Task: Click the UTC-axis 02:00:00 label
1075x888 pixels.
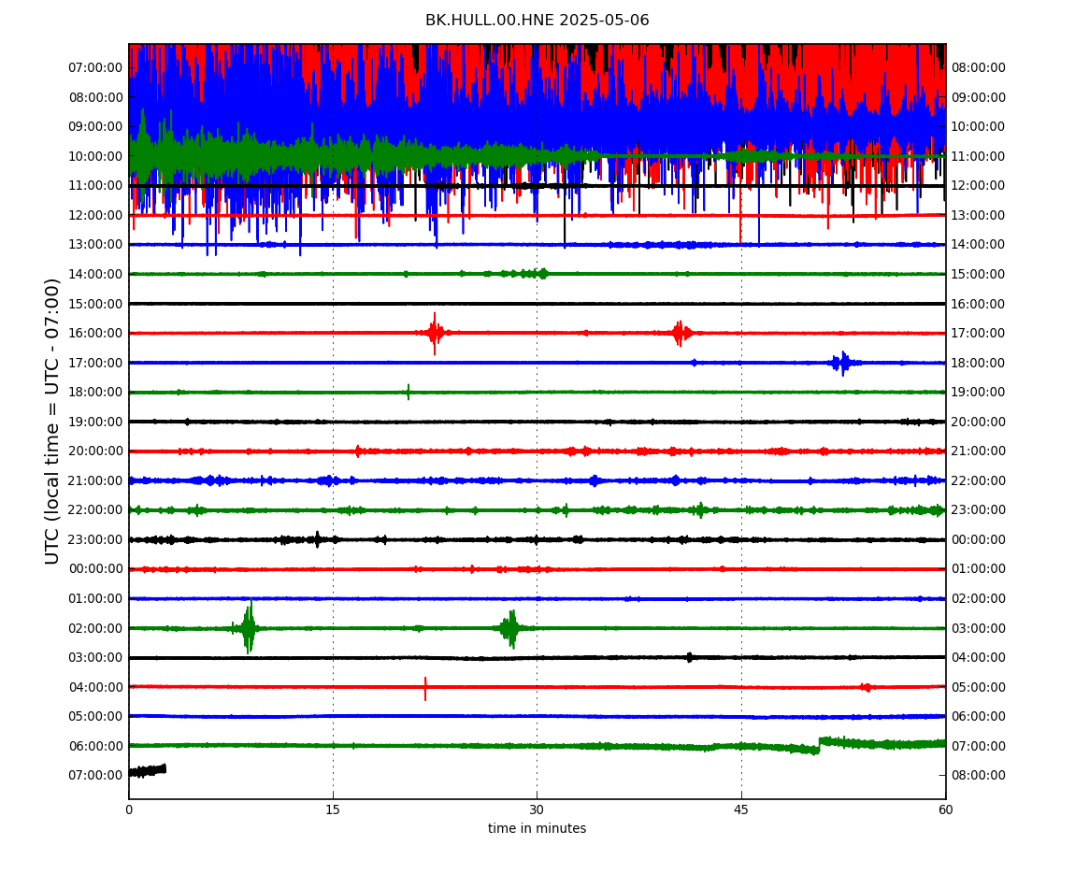Action: pyautogui.click(x=95, y=628)
